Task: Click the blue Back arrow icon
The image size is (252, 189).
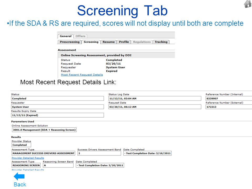Action: (x=19, y=176)
